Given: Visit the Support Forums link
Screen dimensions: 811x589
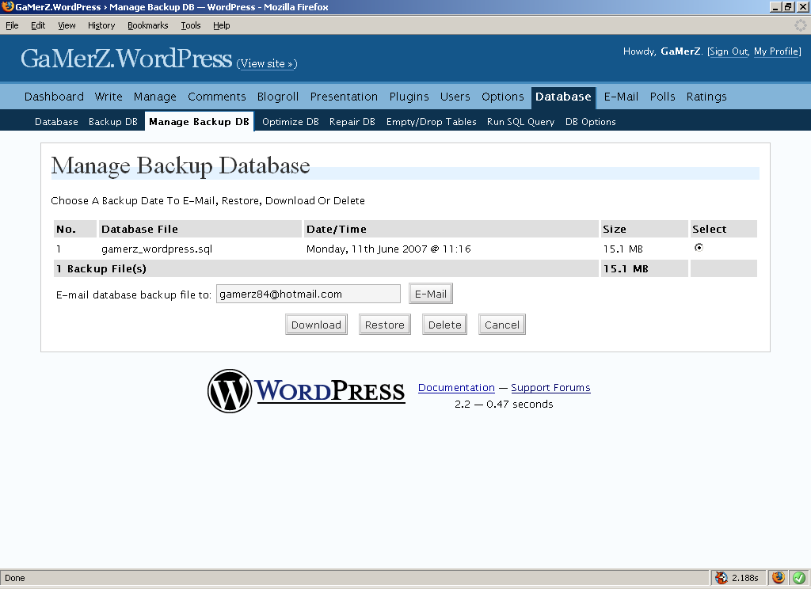Looking at the screenshot, I should click(551, 387).
